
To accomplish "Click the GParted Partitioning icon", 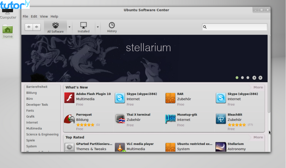I will pyautogui.click(x=69, y=147).
